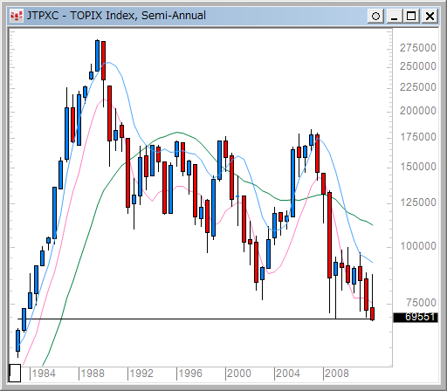Click the 125000 price axis label

coord(418,202)
